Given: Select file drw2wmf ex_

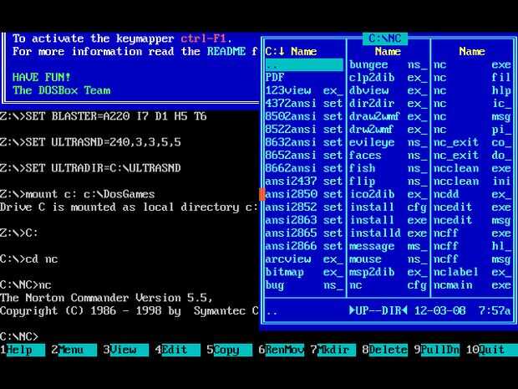Looking at the screenshot, I should click(x=388, y=130).
